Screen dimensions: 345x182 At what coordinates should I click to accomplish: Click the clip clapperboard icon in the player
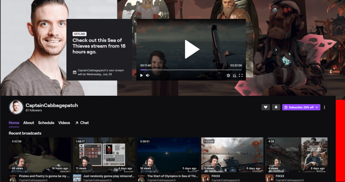[x=234, y=75]
